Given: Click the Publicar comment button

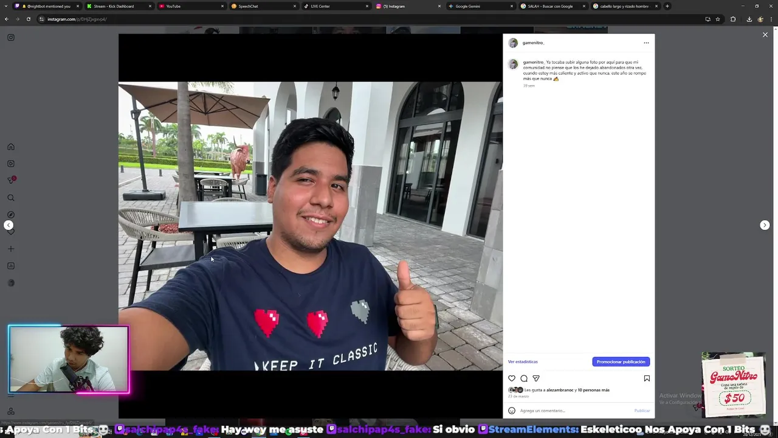Looking at the screenshot, I should pos(642,411).
